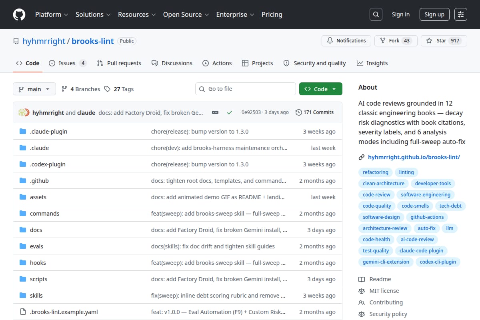Screen dimensions: 480x320
Task: Open the skills folder
Action: (x=36, y=296)
